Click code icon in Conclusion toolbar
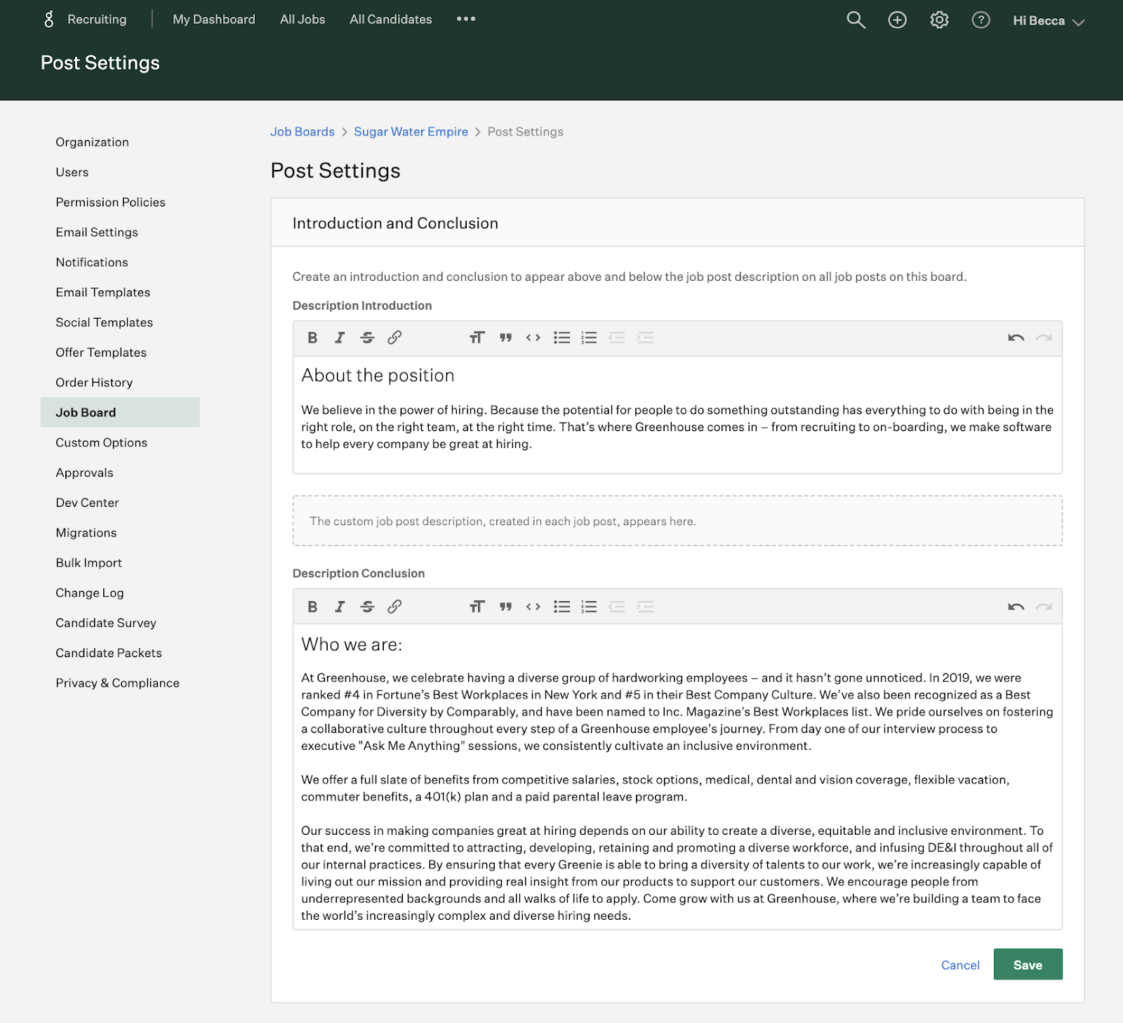Screen dimensions: 1123x1023 (533, 607)
